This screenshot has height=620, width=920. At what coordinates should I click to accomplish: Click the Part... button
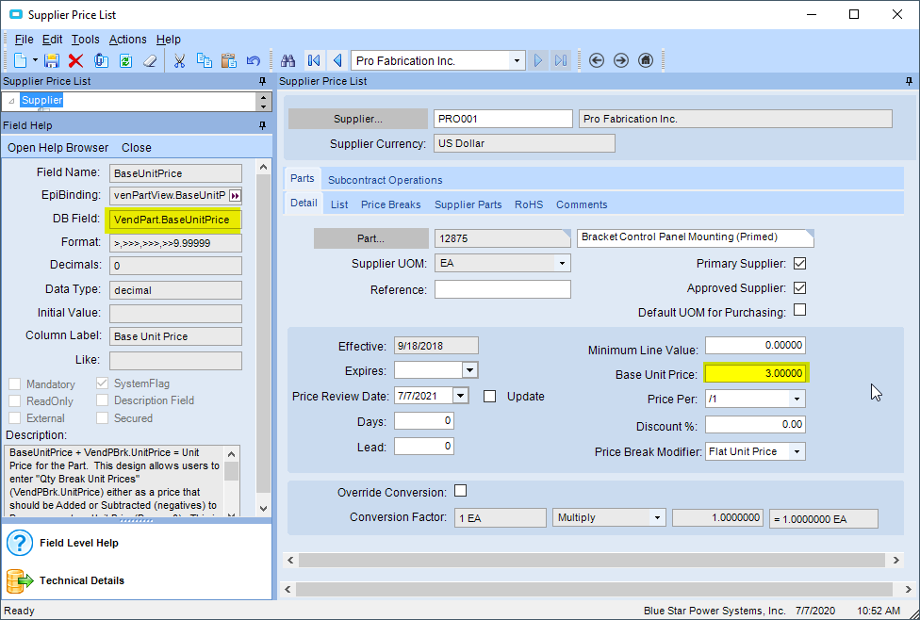point(370,238)
